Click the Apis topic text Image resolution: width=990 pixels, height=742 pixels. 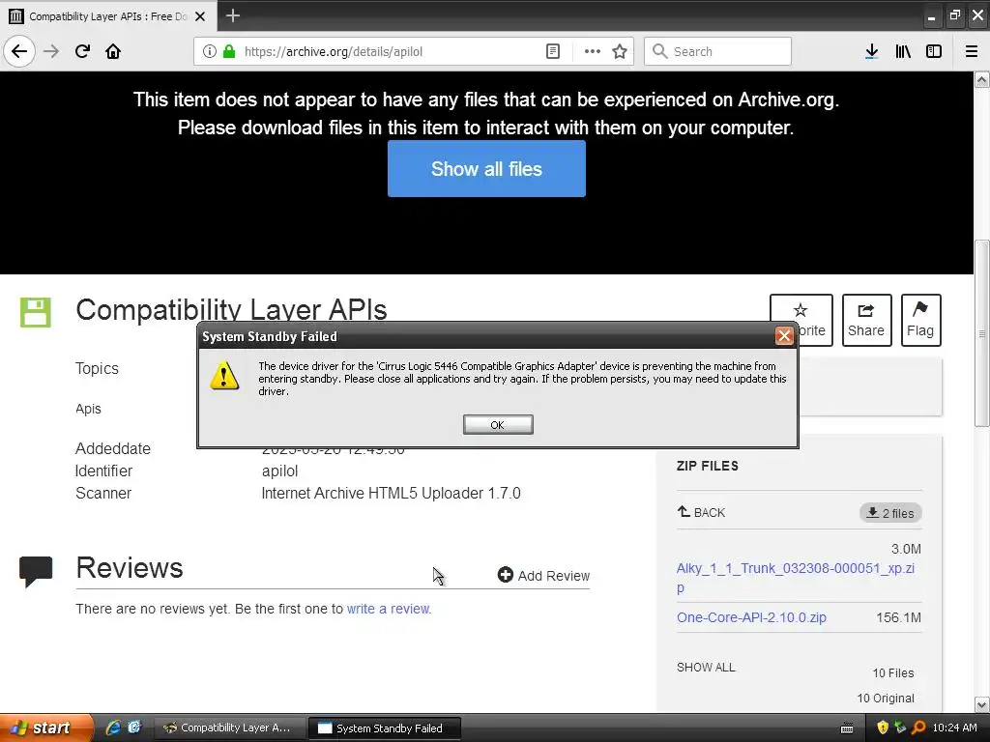[88, 409]
